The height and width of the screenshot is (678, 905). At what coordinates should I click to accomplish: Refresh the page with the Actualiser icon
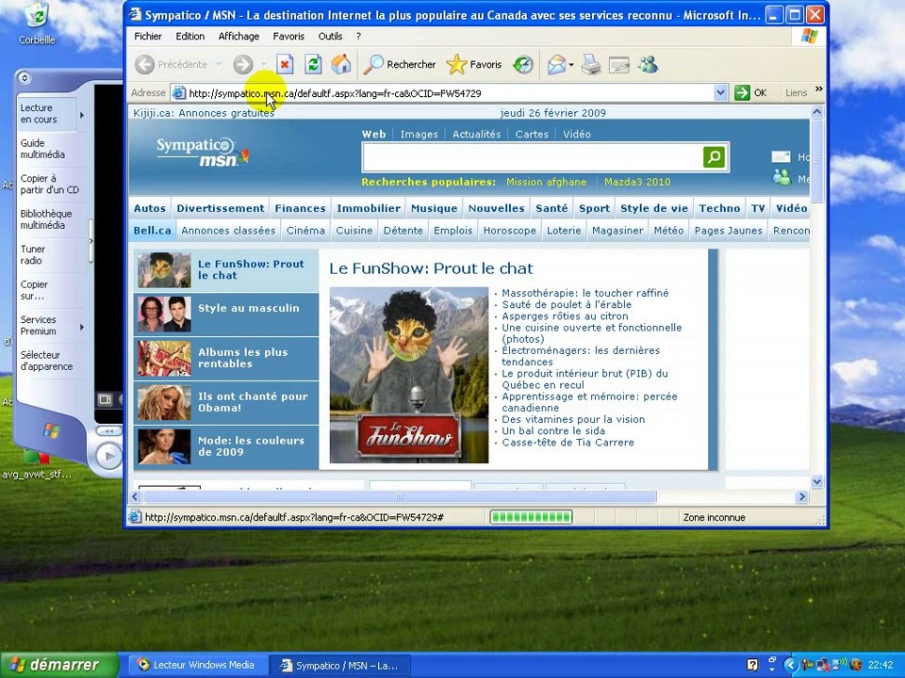(313, 64)
